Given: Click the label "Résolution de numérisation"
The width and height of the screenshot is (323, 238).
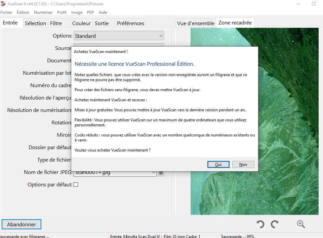Looking at the screenshot, I should 39,110.
